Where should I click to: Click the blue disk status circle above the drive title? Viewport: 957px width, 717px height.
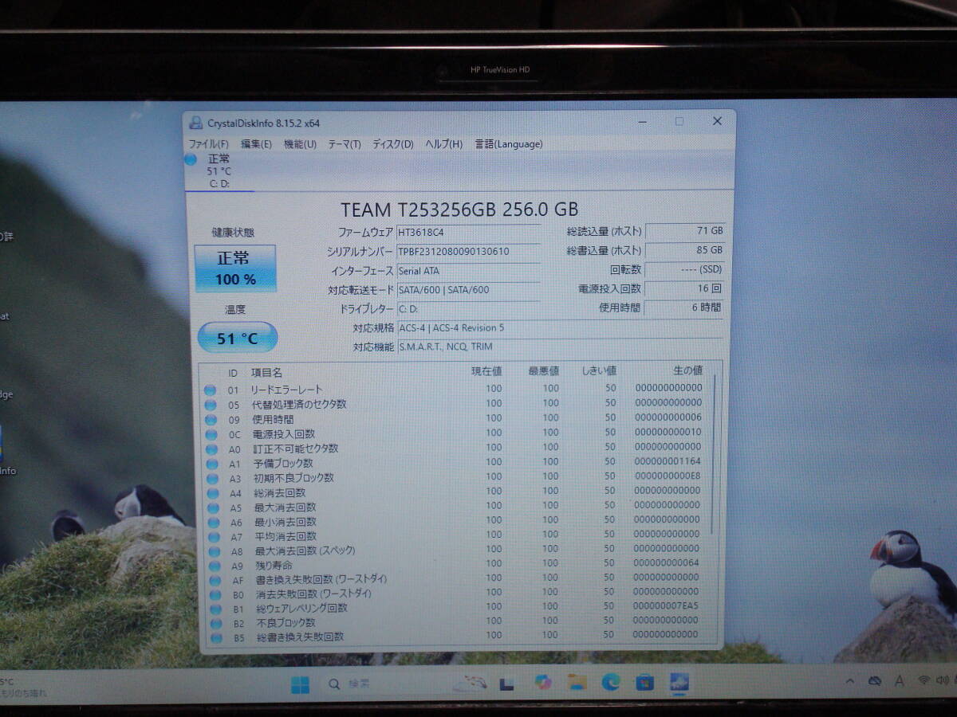pyautogui.click(x=191, y=159)
